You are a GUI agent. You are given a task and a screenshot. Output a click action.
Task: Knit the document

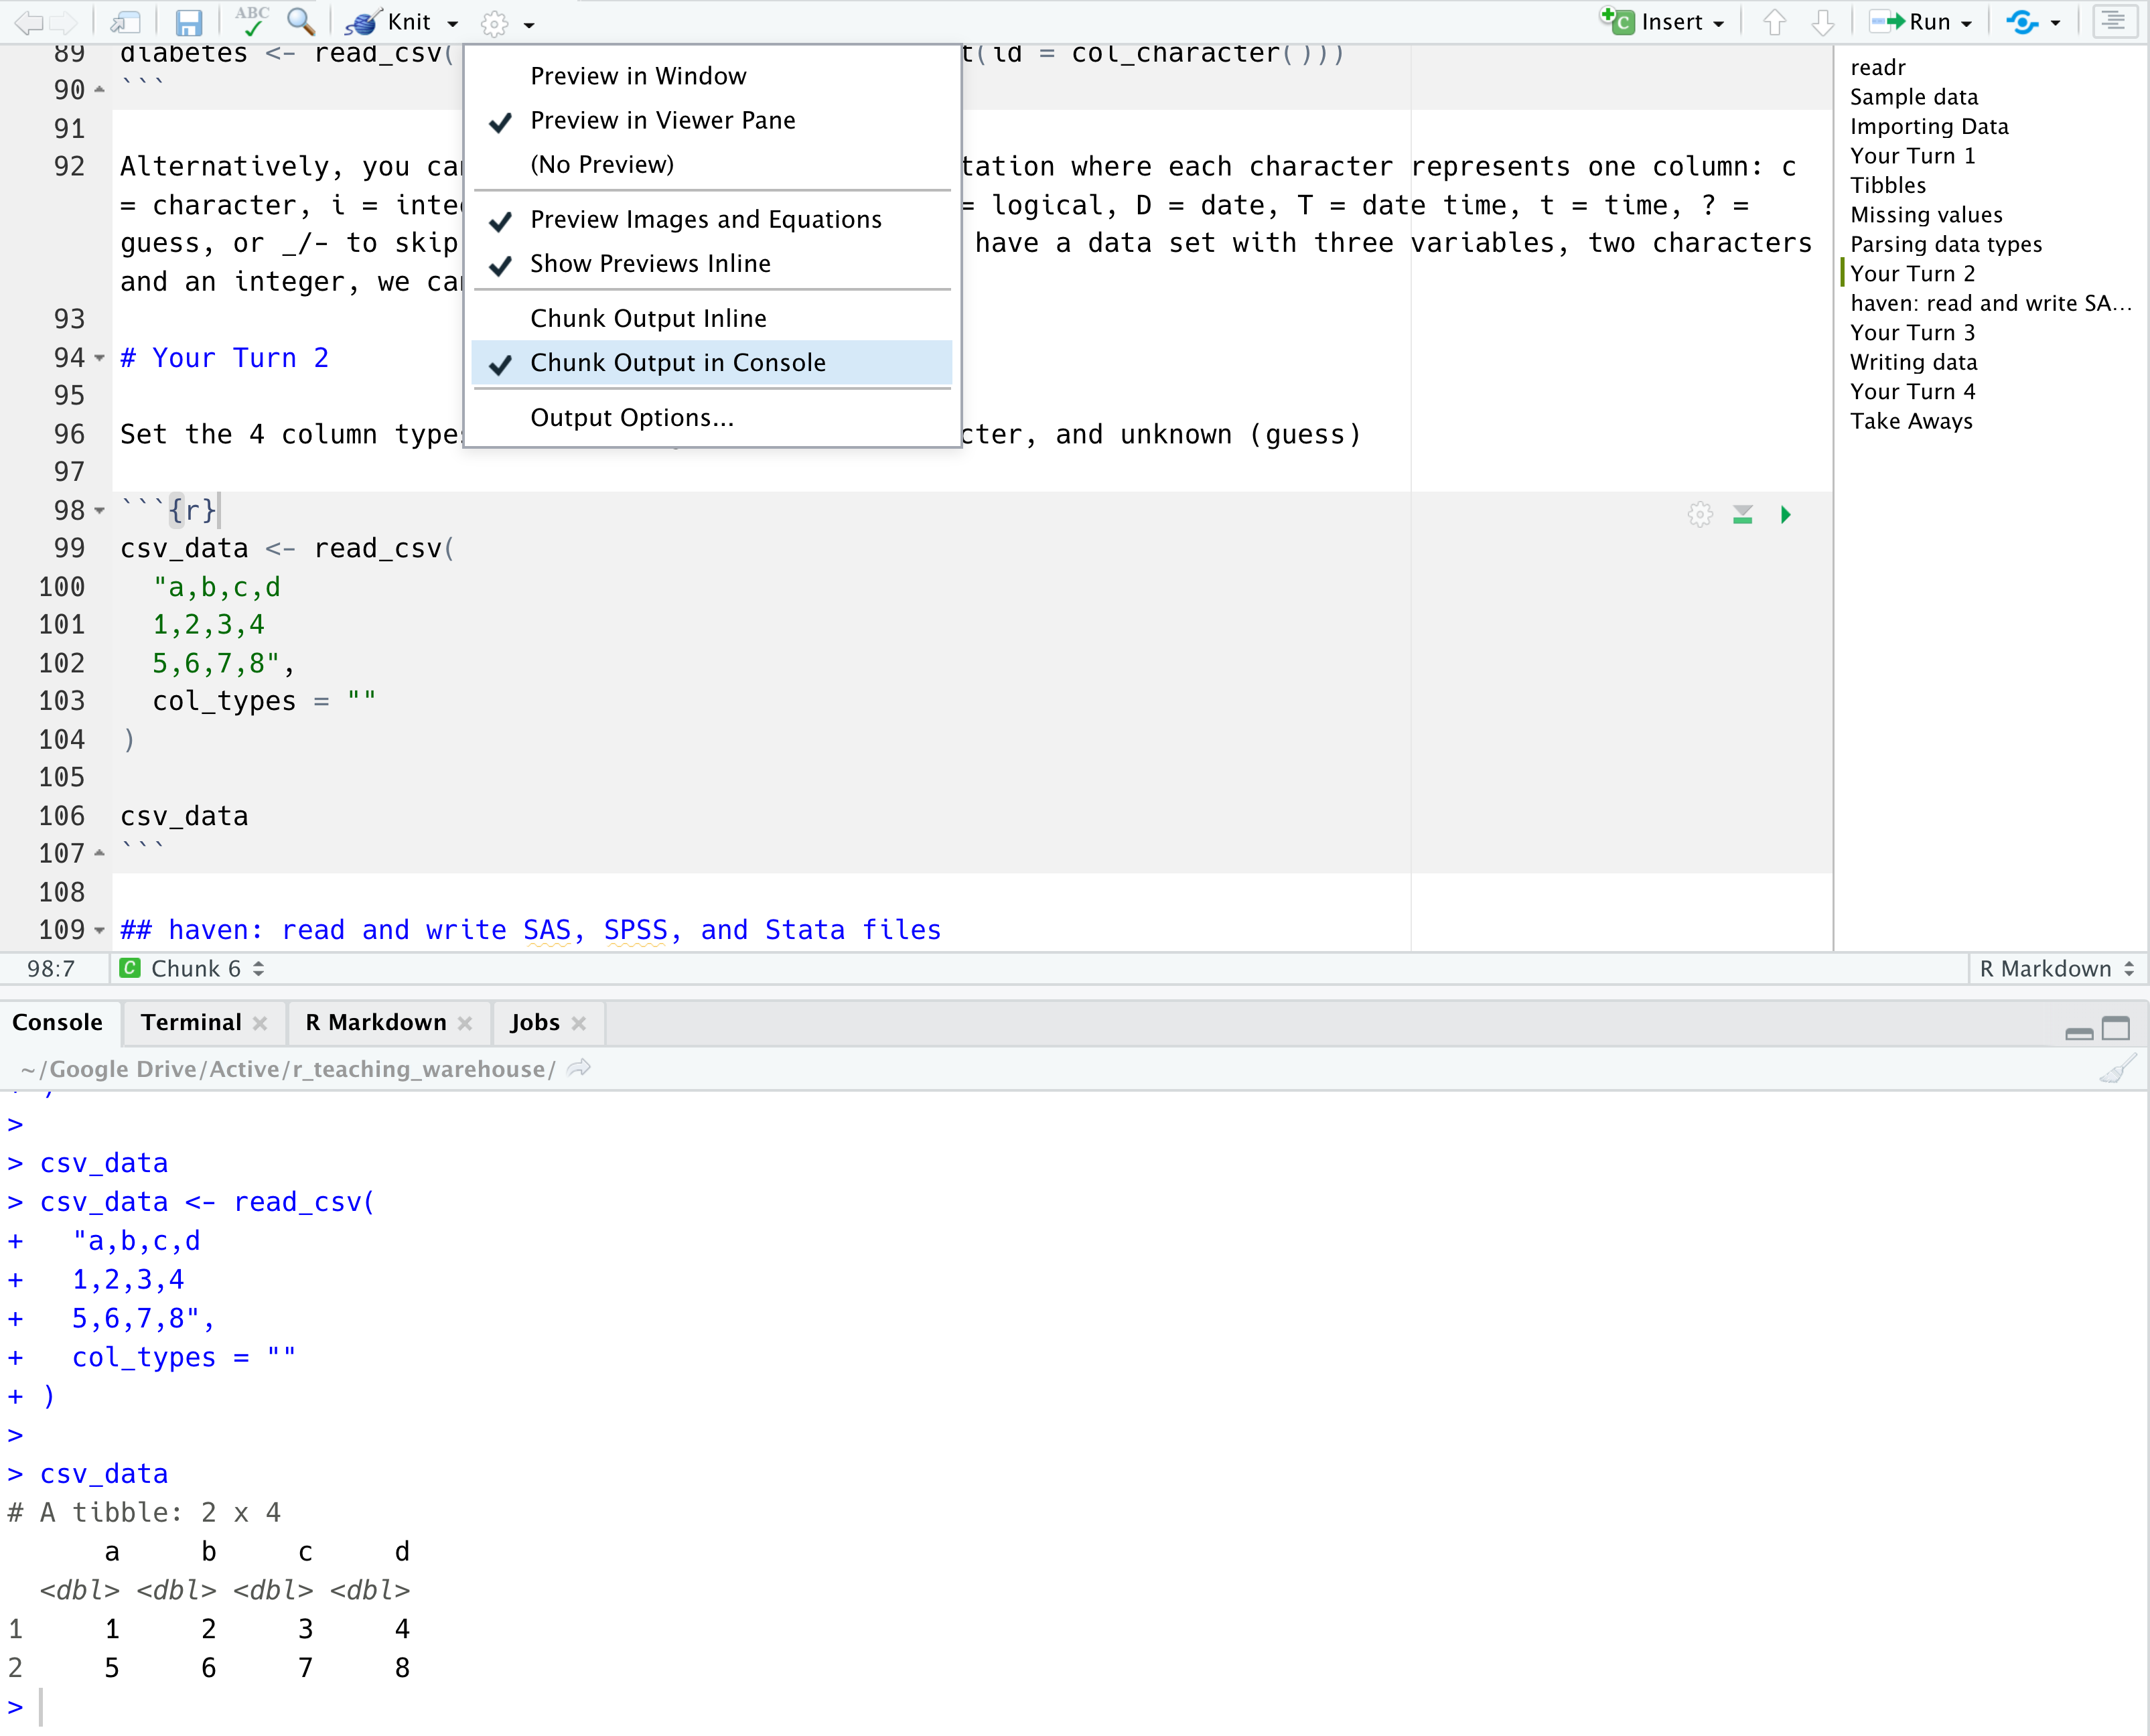389,22
